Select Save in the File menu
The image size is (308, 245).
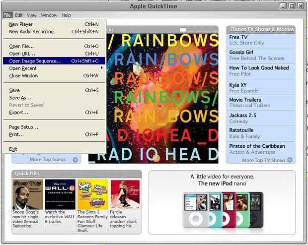[x=54, y=90]
